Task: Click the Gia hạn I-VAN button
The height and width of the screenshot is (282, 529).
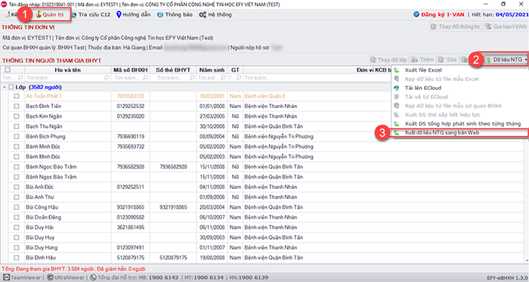Action: point(506,26)
